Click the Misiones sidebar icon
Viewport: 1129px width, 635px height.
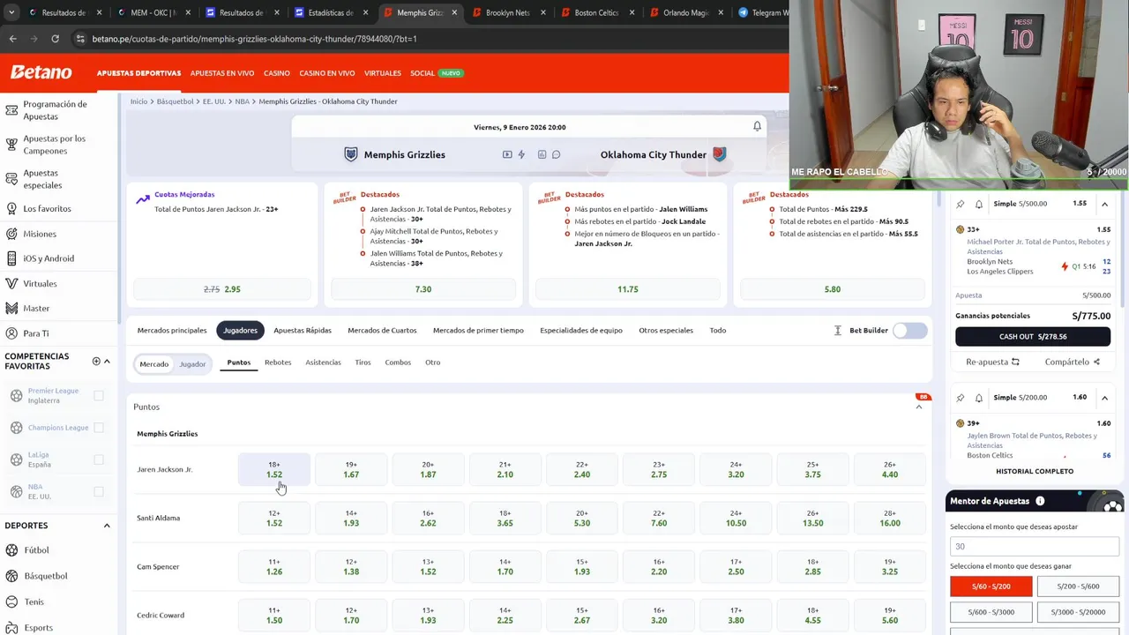(11, 234)
